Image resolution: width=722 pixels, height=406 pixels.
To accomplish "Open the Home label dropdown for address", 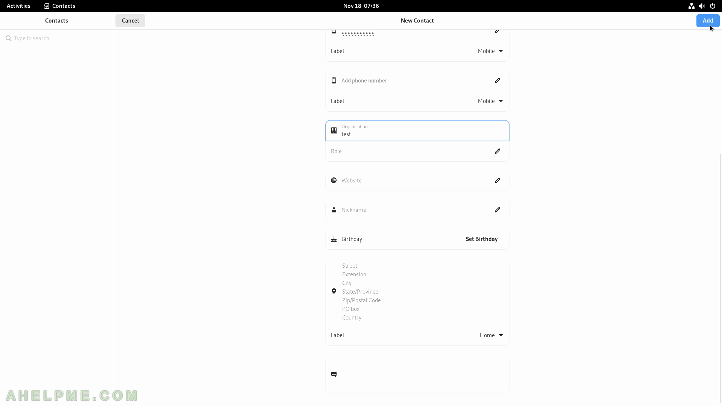I will point(491,335).
